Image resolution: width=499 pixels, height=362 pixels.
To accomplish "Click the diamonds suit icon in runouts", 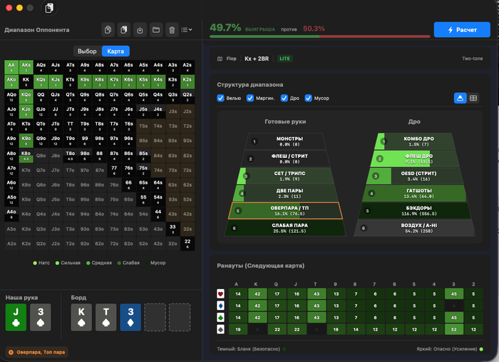I will click(220, 306).
